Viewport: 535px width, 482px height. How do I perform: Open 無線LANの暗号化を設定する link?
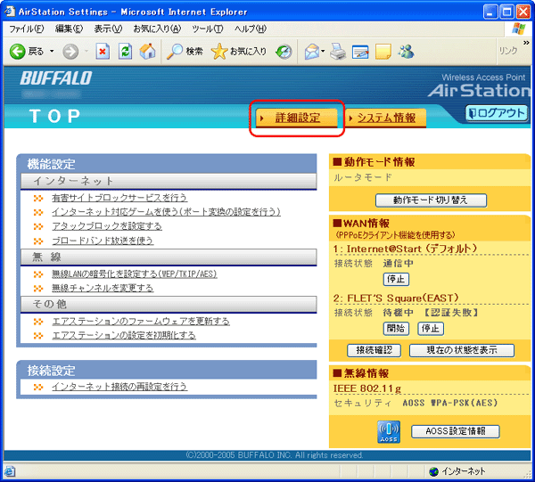point(135,274)
